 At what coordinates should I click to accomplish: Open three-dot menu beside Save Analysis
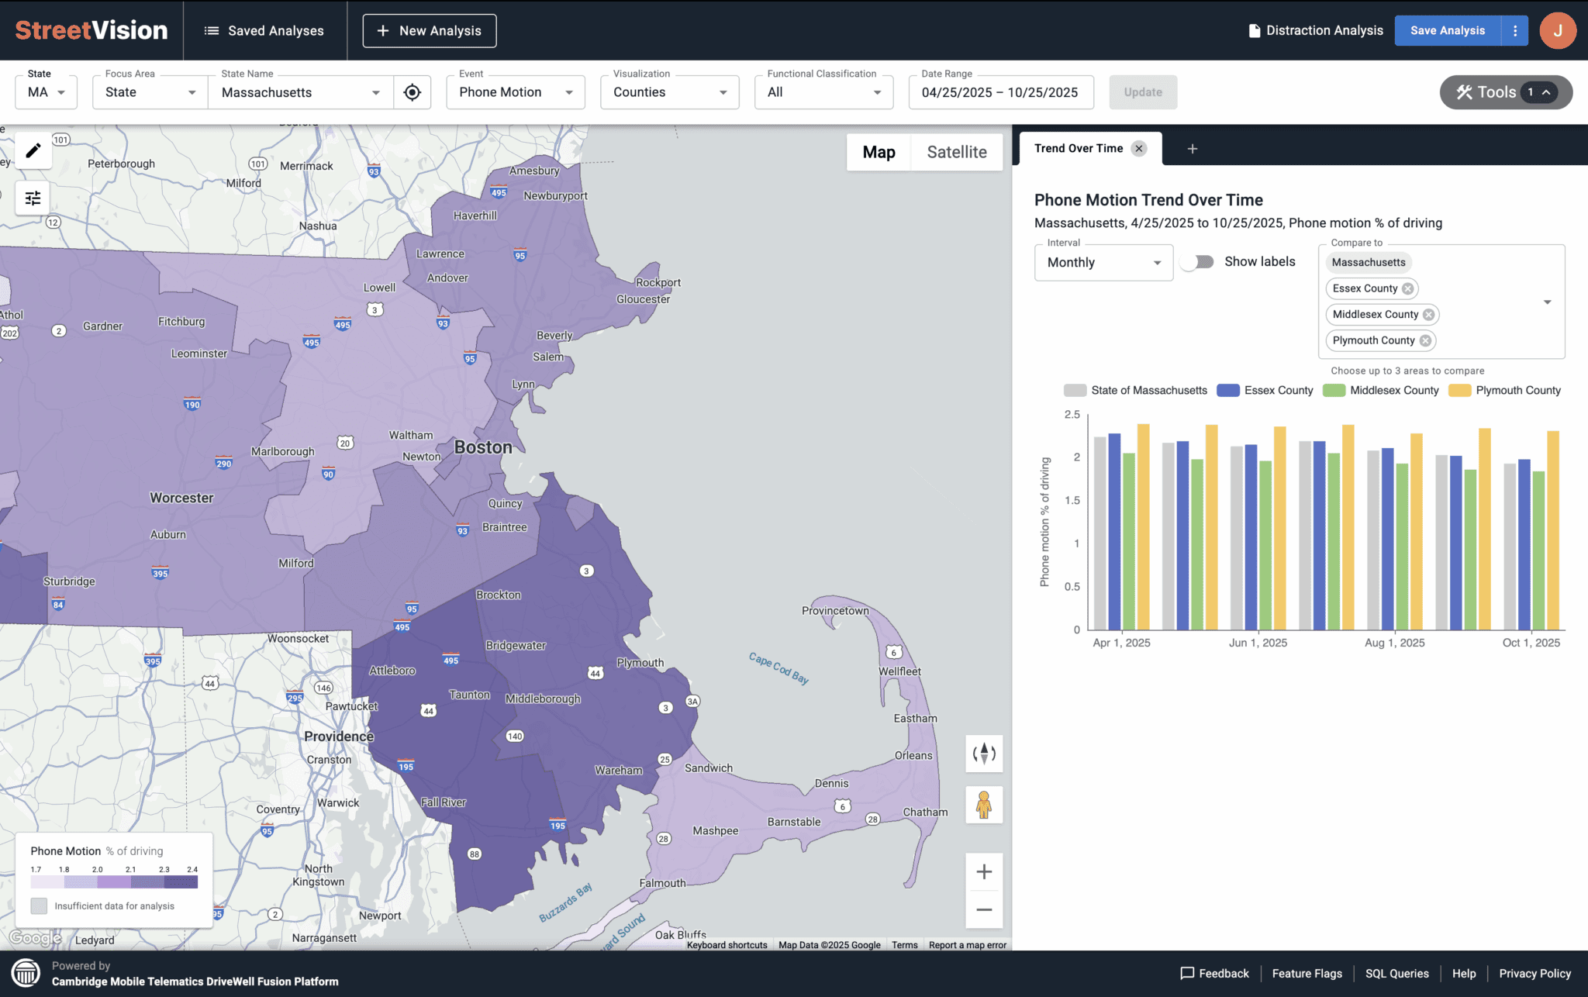[1515, 31]
